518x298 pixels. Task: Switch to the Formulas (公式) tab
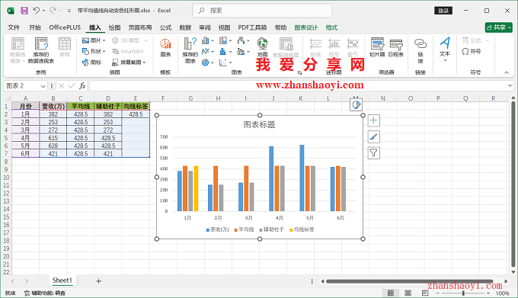coord(165,27)
